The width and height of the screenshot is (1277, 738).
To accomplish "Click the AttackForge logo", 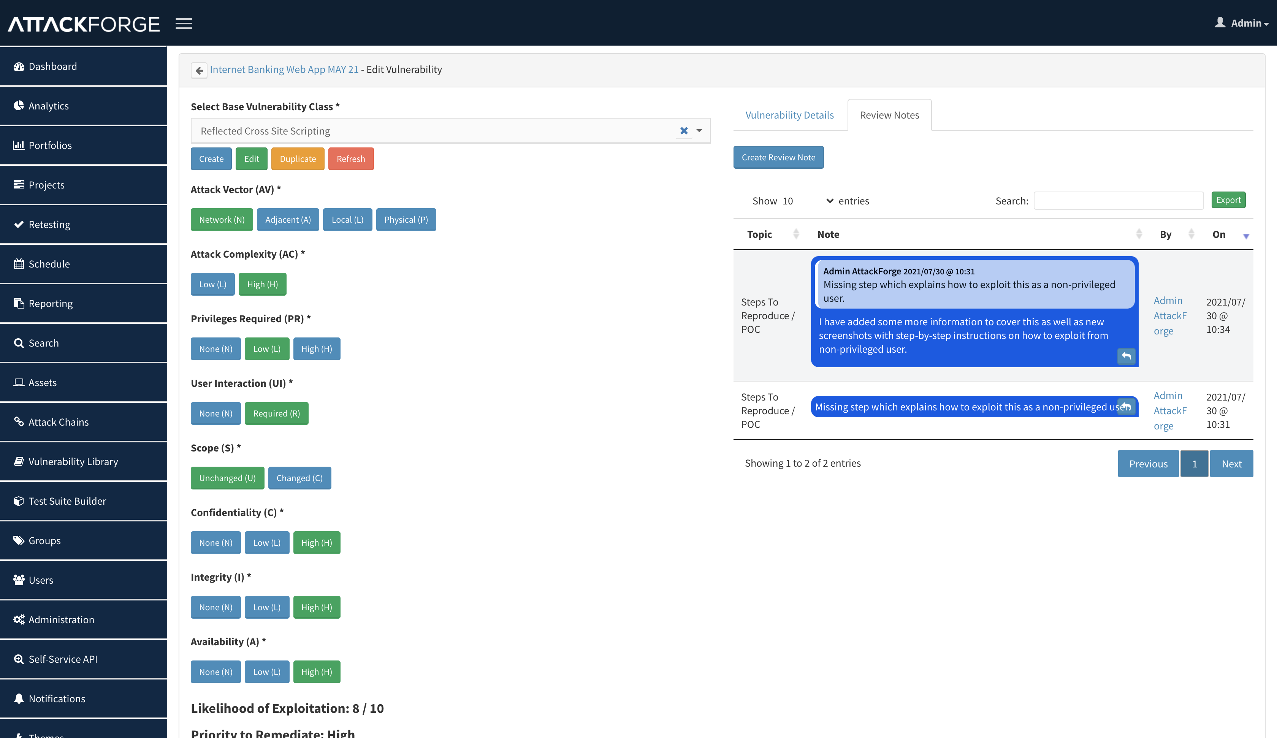I will click(x=84, y=24).
